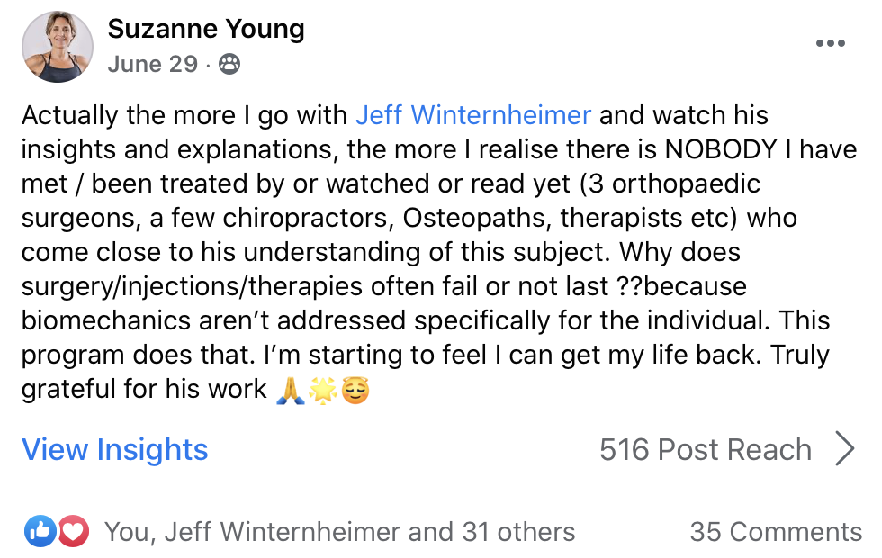
Task: Click the red heart Love reaction icon
Action: [x=73, y=530]
